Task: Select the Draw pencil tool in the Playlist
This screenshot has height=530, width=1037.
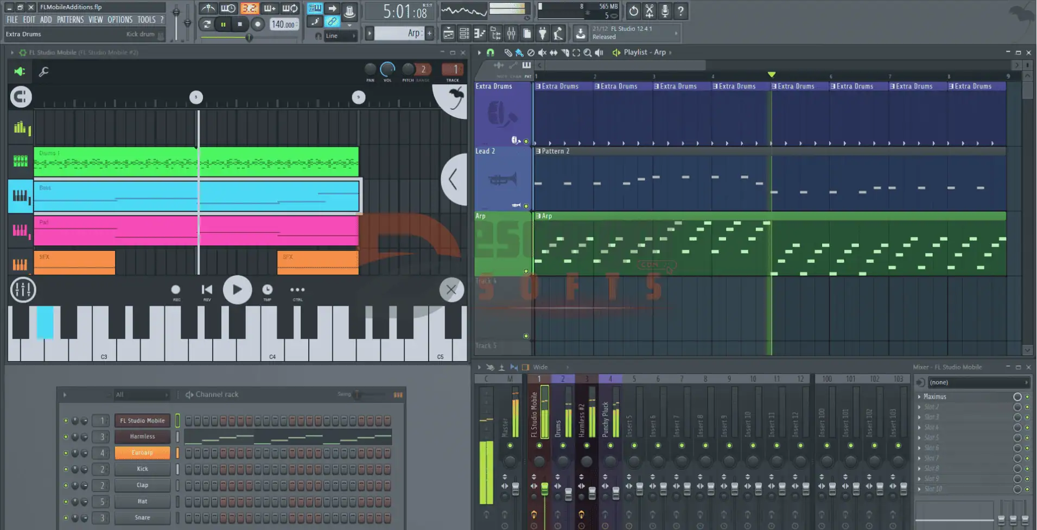Action: [x=508, y=53]
